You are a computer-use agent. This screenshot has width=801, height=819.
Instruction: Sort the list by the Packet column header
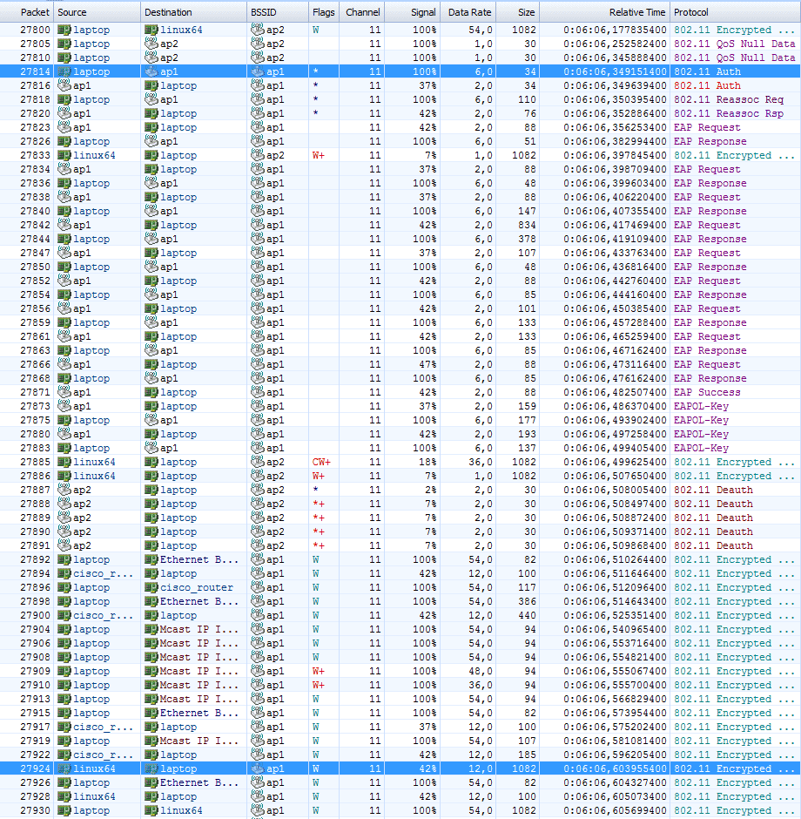tap(27, 12)
